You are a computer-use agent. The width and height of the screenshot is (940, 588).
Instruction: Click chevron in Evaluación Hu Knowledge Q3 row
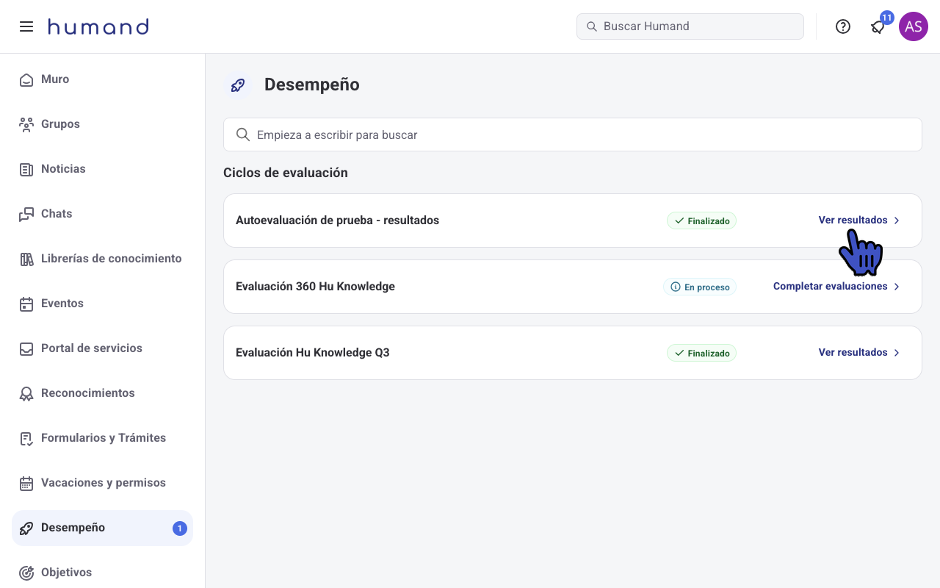(x=897, y=353)
